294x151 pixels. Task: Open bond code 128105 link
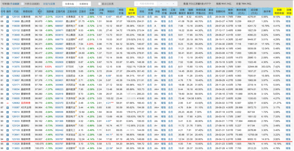[16, 17]
